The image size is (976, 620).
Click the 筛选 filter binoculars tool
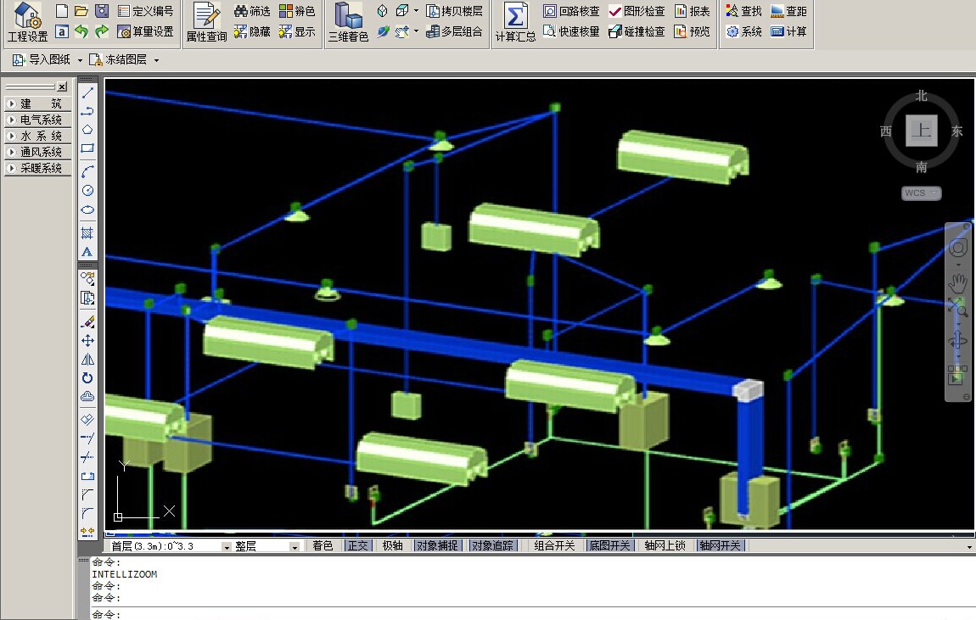252,11
